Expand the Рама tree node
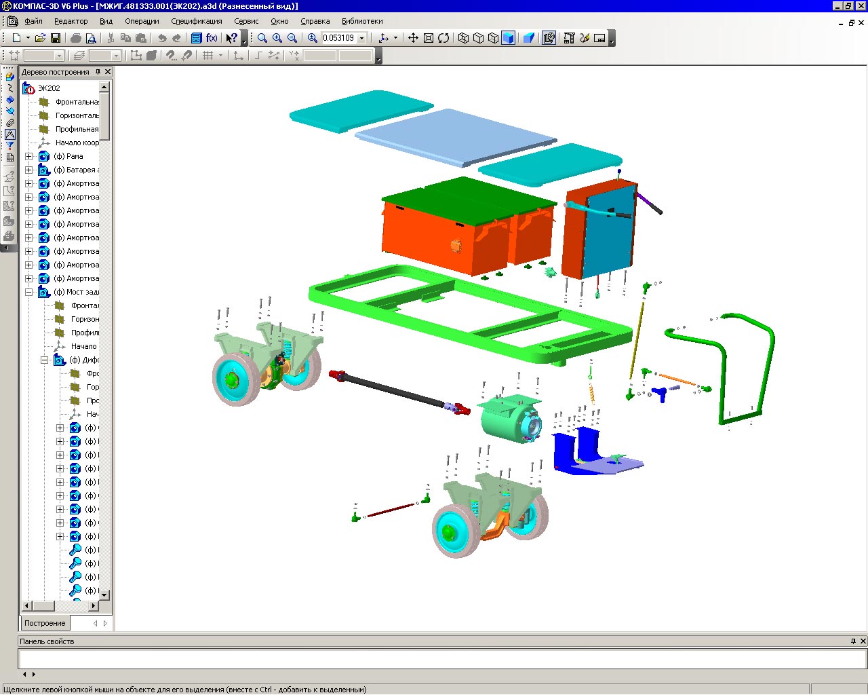The height and width of the screenshot is (695, 868). click(28, 156)
